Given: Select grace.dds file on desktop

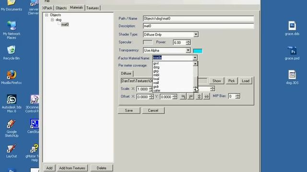Looking at the screenshot, I should click(x=292, y=29).
